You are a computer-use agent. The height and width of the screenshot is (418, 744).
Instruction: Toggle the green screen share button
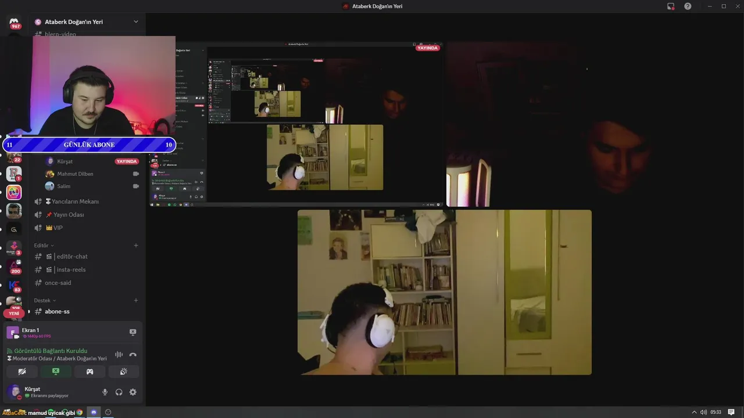pos(56,372)
